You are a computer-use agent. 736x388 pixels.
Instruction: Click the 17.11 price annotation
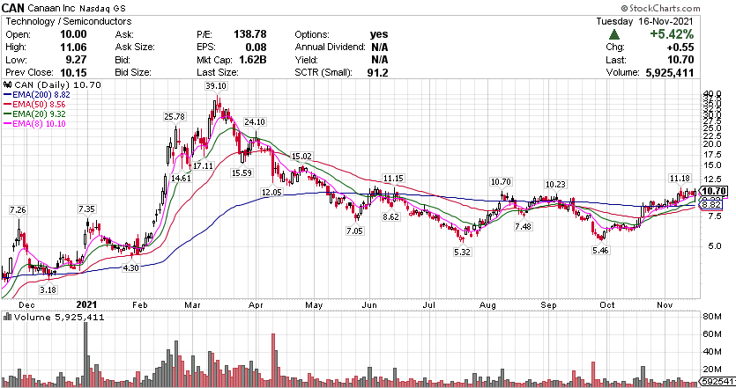[x=204, y=166]
